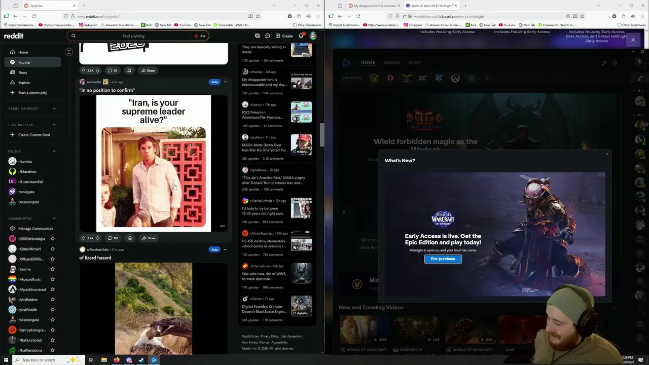The height and width of the screenshot is (365, 649).
Task: Open the Reddit Rules footer link
Action: tap(250, 336)
